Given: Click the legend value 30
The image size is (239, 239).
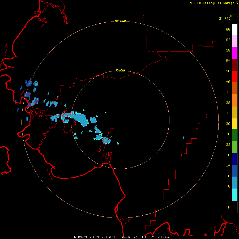Looking at the screenshot, I should [x=228, y=123].
